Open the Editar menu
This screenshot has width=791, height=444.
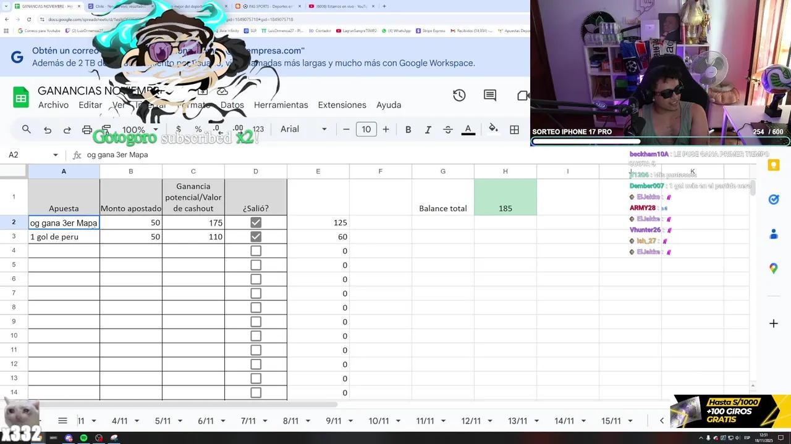[x=90, y=105]
